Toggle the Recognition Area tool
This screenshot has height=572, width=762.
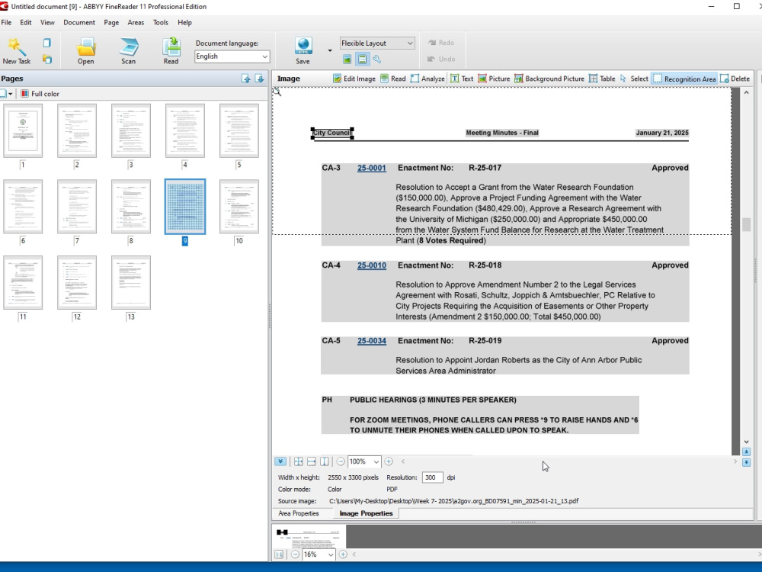coord(684,79)
